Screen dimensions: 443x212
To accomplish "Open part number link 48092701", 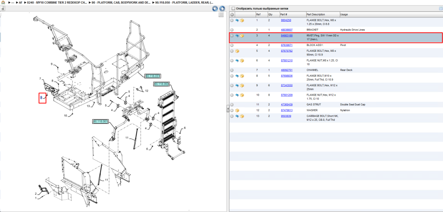I will pyautogui.click(x=287, y=70).
